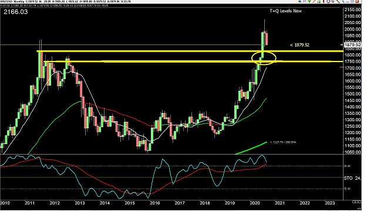Select the T=Q Levels New label
Screen dimensions: 367x212
pos(285,11)
